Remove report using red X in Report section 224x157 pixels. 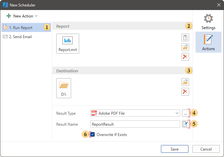point(185,57)
